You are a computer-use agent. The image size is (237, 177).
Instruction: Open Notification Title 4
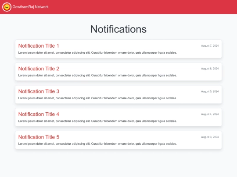39,114
